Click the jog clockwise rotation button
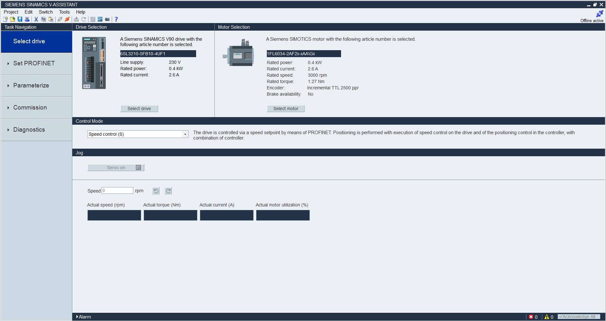 168,191
